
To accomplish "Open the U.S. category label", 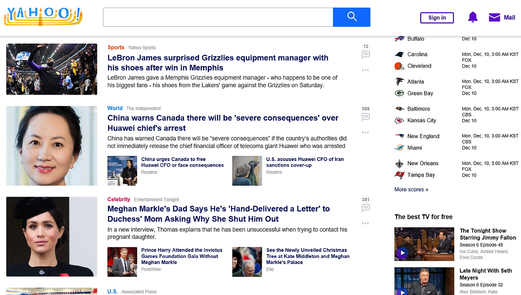I will tap(112, 291).
